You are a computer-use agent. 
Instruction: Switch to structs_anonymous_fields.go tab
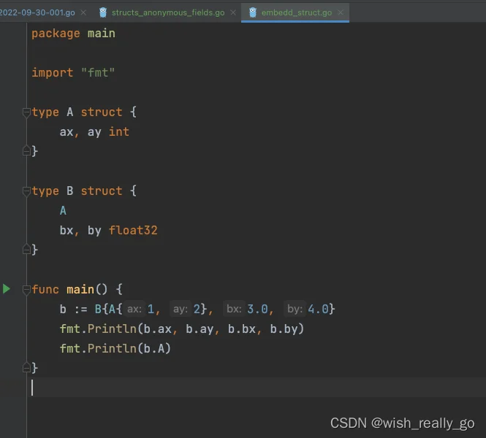pyautogui.click(x=168, y=12)
